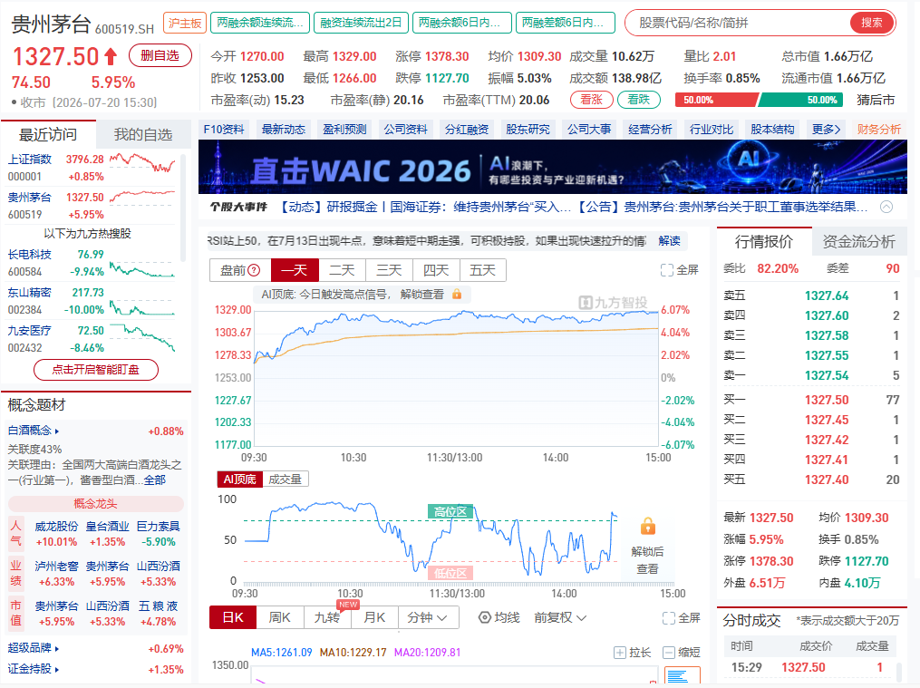Viewport: 920px width, 688px height.
Task: Click 两融余额连续流 tag
Action: point(259,23)
